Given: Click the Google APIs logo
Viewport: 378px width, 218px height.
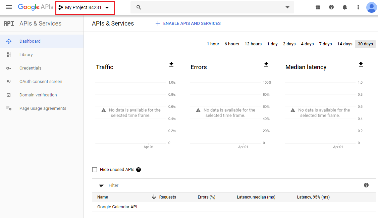Looking at the screenshot, I should click(x=36, y=7).
